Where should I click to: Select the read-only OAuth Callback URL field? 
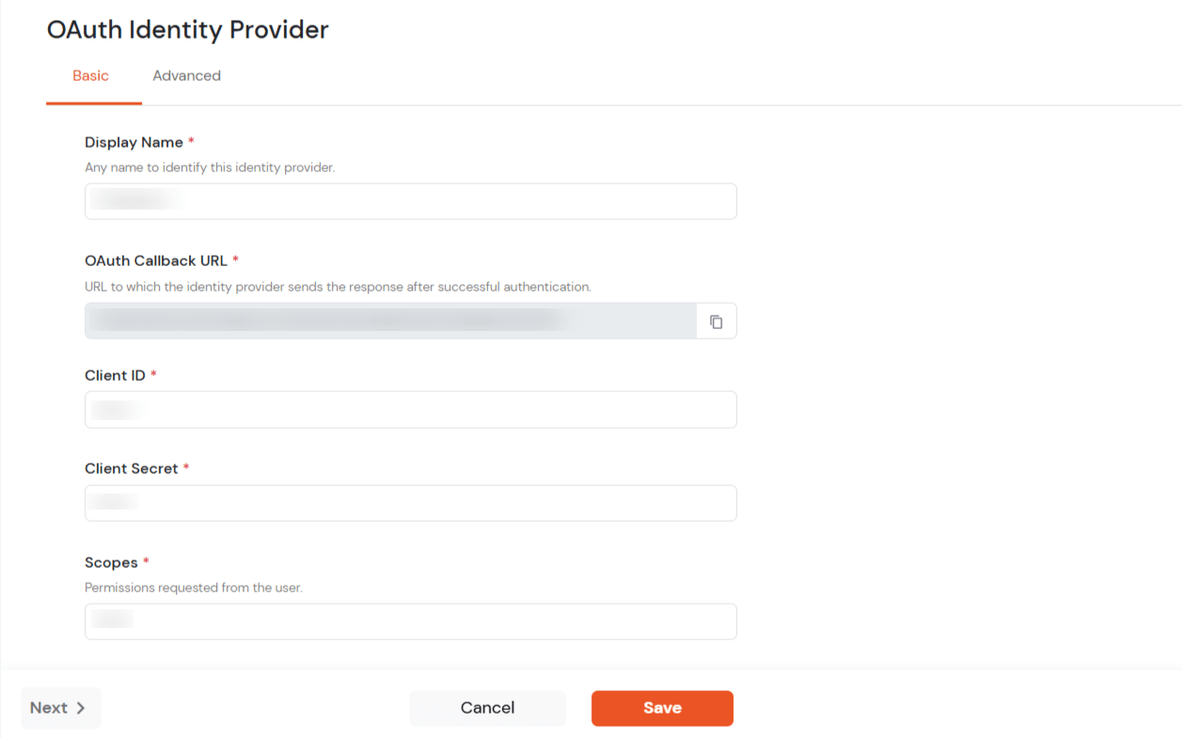click(389, 321)
